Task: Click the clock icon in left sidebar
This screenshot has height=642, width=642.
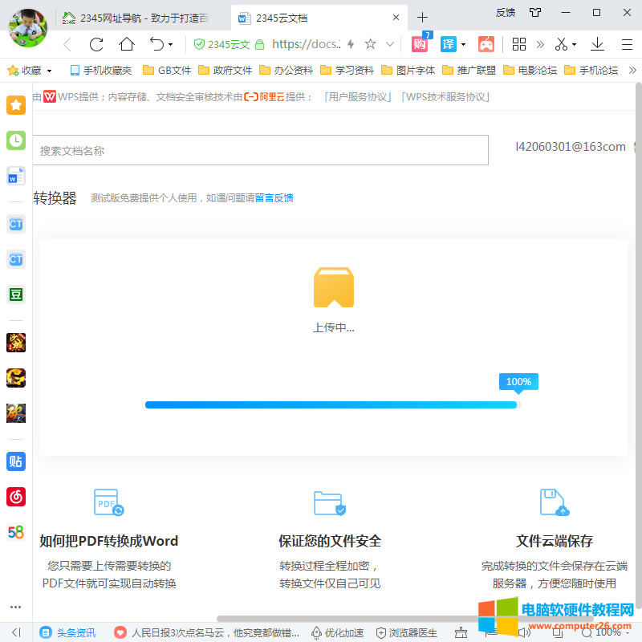Action: [15, 140]
